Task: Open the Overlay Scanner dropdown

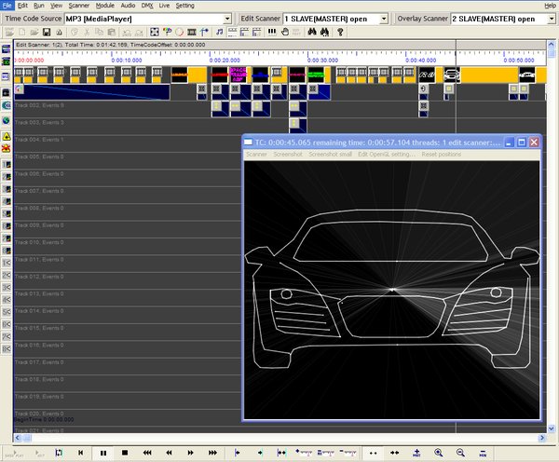Action: click(552, 19)
